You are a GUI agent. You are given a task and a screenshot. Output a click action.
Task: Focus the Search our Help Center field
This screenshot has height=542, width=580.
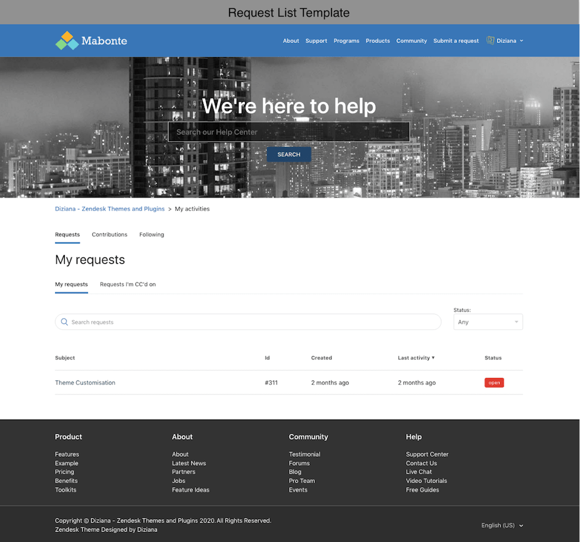(x=289, y=132)
